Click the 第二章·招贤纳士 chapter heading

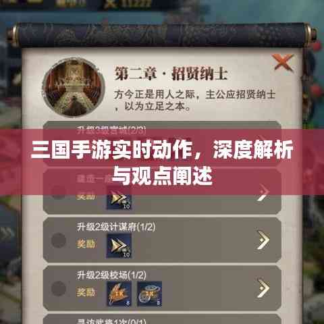pos(171,74)
